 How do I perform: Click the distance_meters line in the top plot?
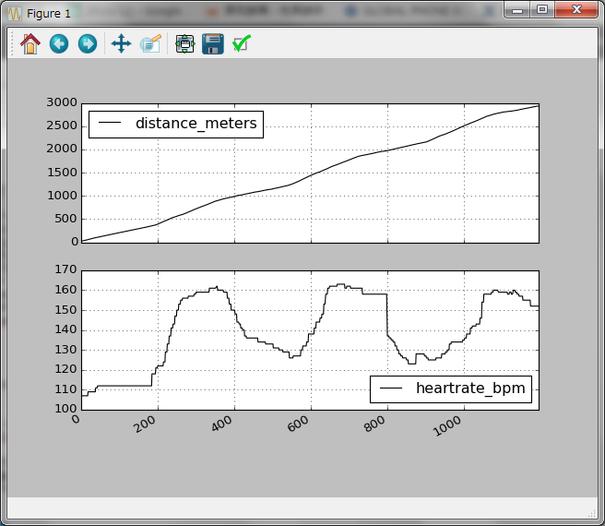coord(311,175)
